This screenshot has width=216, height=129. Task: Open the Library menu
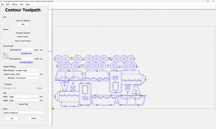coord(14,4)
